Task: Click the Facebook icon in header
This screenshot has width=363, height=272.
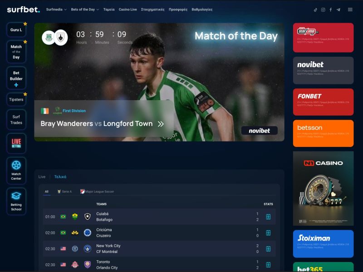Action: click(x=331, y=10)
